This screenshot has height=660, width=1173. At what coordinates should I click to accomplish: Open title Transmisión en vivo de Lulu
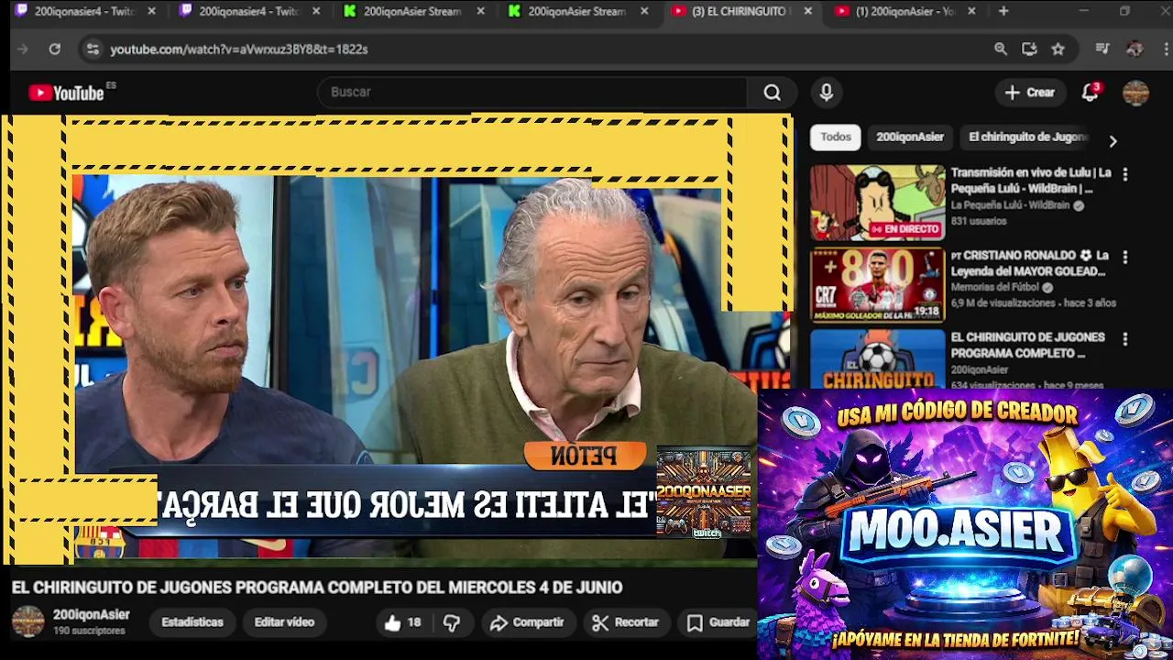click(1031, 181)
